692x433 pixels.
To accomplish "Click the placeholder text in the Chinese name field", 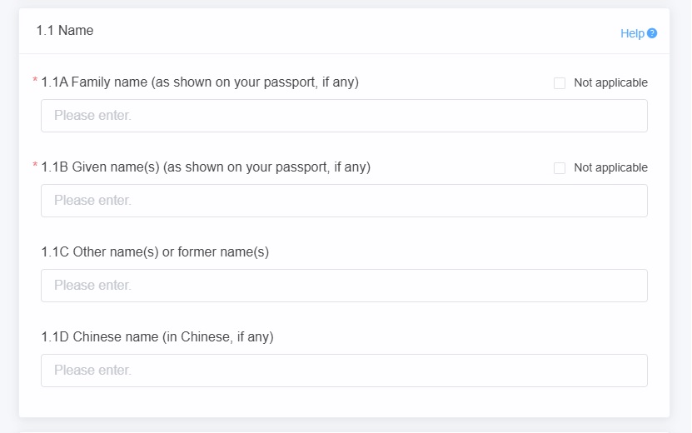I will click(x=92, y=370).
